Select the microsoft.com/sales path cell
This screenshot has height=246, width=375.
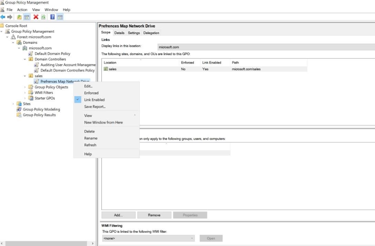tap(246, 69)
